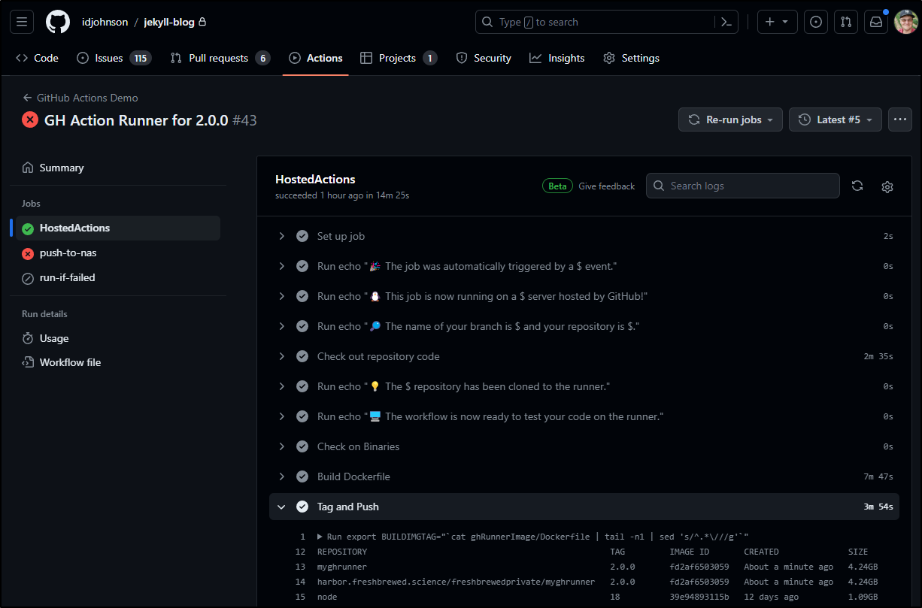Select the HostedActions job

pos(118,228)
